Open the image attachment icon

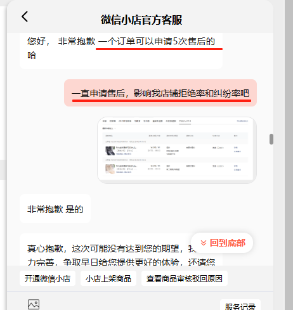click(x=34, y=304)
